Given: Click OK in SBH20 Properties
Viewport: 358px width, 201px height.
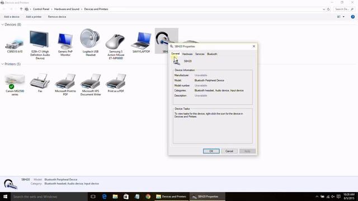Looking at the screenshot, I should coord(211,151).
